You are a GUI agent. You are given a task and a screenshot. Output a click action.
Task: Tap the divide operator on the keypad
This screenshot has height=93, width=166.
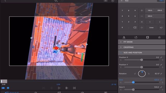pyautogui.click(x=142, y=28)
